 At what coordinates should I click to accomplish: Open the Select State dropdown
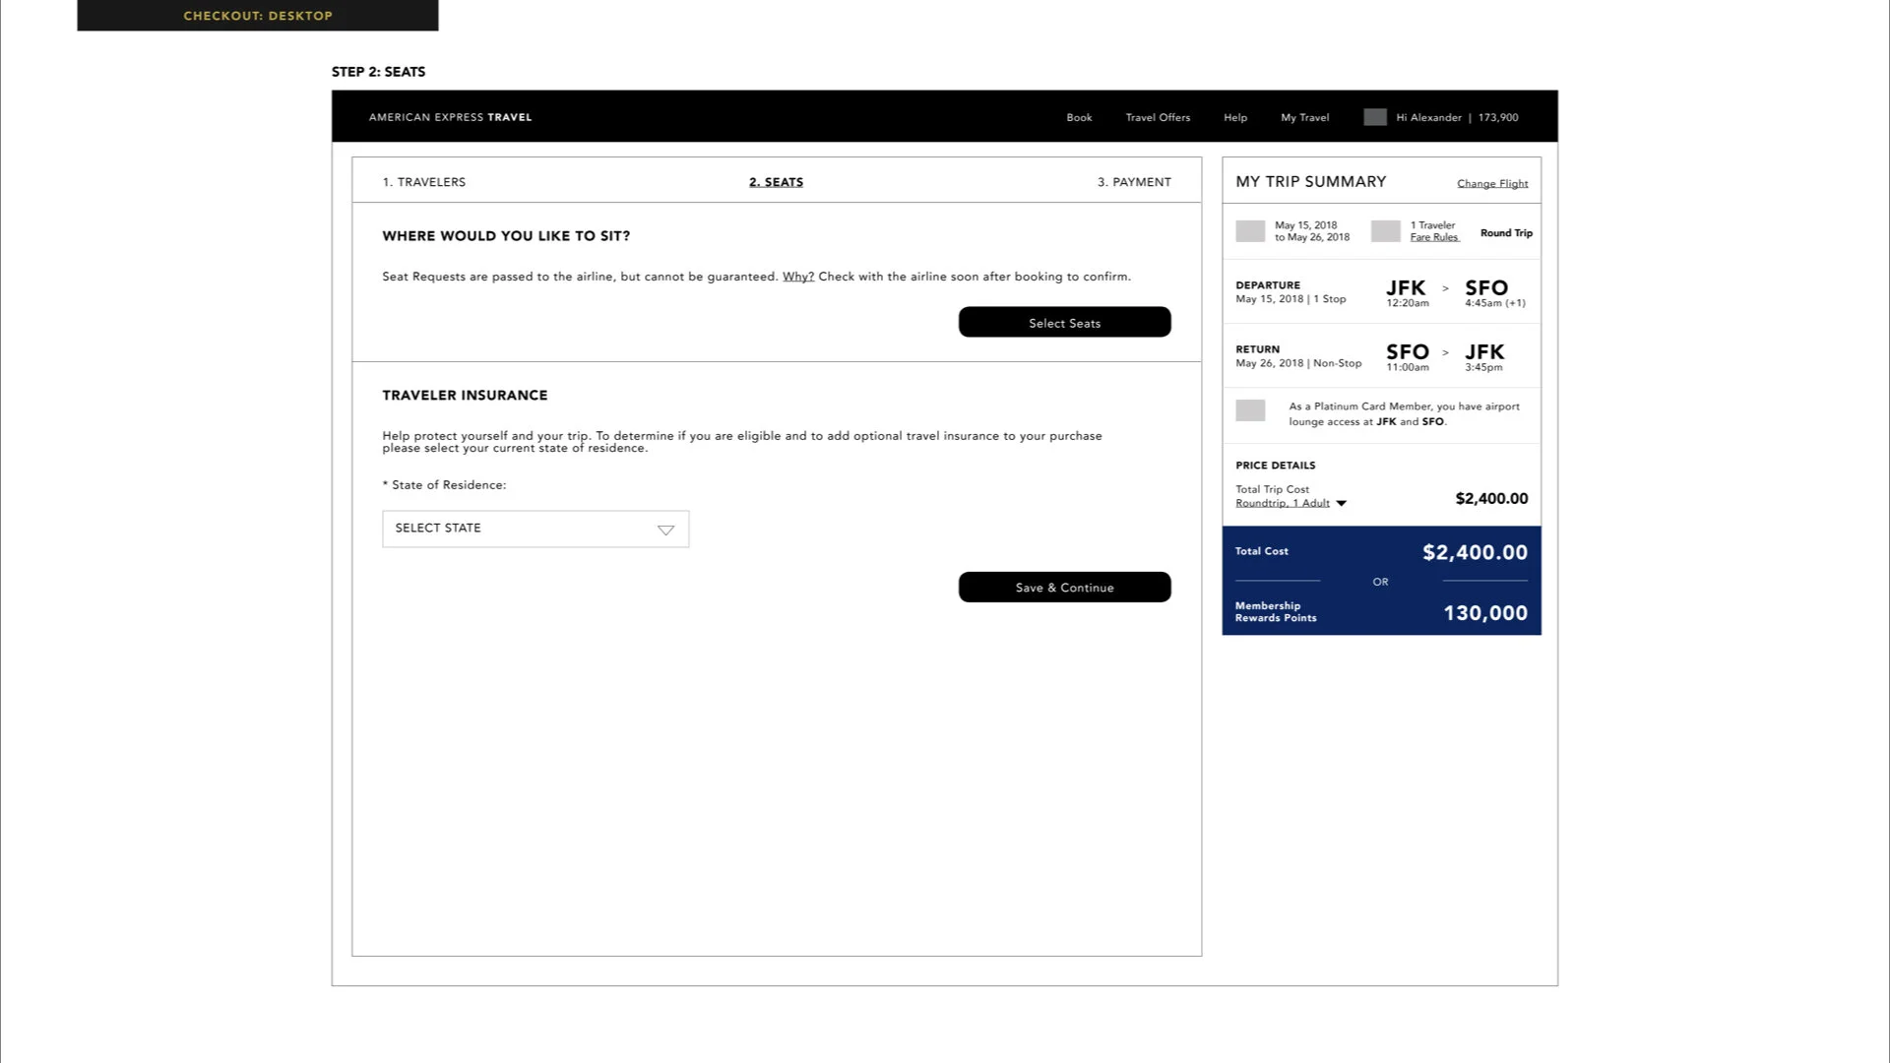(x=535, y=529)
